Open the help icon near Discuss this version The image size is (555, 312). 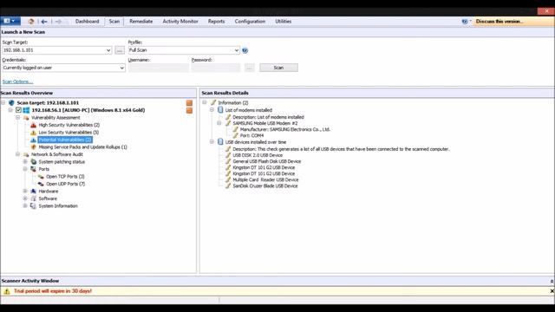point(465,21)
